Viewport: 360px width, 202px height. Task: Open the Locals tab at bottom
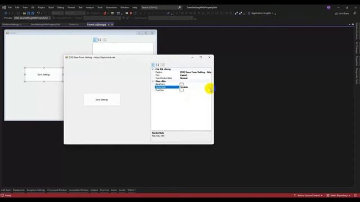(x=122, y=190)
